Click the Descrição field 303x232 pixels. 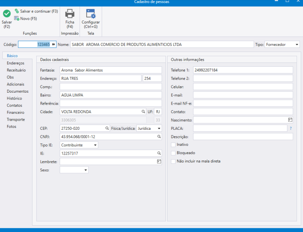[x=243, y=137]
